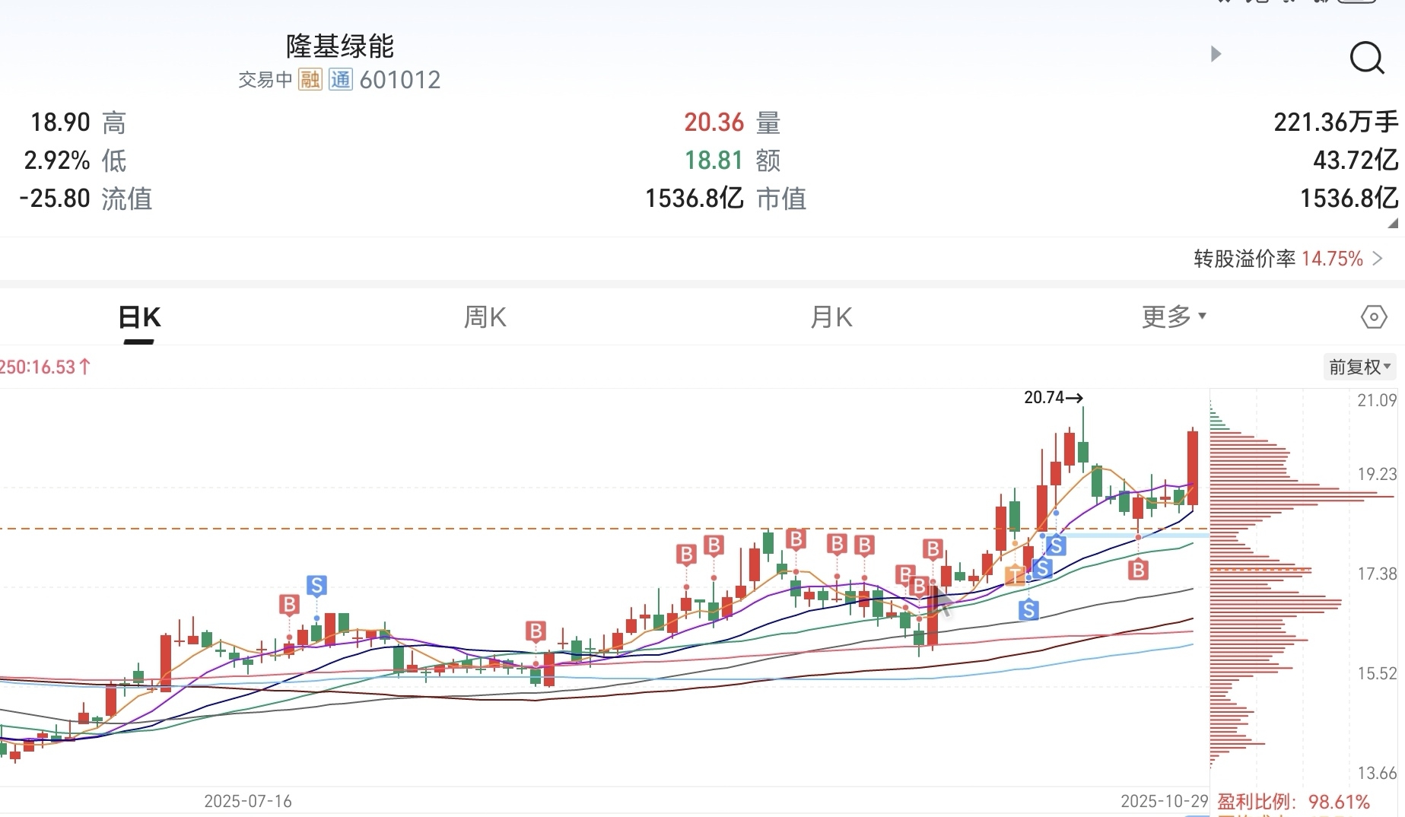Image resolution: width=1405 pixels, height=817 pixels.
Task: Tap the low price value 18.81
Action: pos(714,161)
